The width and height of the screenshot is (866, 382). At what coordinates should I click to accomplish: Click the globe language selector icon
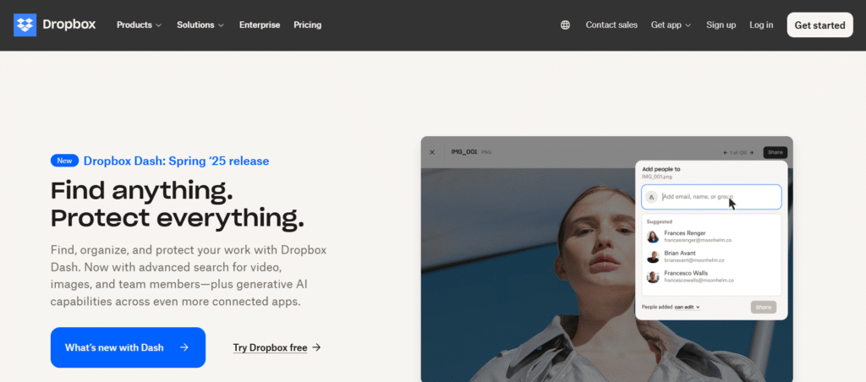[x=565, y=25]
